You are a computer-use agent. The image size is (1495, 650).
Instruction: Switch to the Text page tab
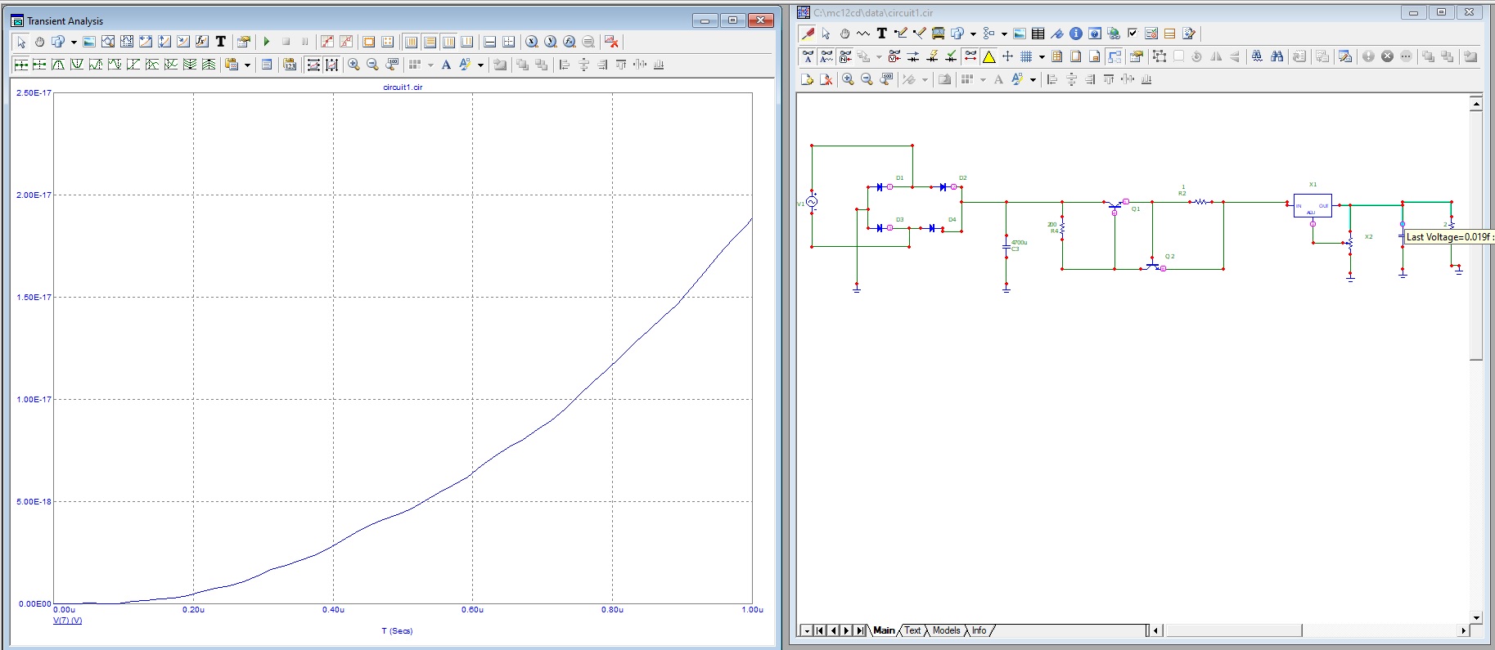pyautogui.click(x=912, y=630)
